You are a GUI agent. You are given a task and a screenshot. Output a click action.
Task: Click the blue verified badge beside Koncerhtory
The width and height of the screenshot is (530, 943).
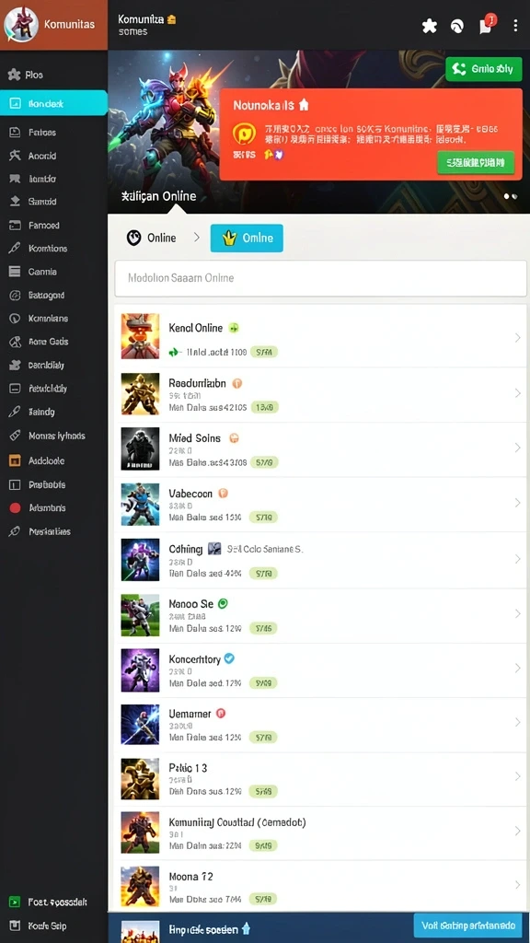pyautogui.click(x=229, y=658)
